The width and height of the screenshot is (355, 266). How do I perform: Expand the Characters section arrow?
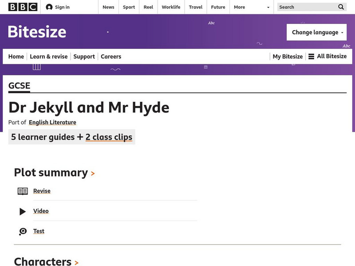point(76,263)
